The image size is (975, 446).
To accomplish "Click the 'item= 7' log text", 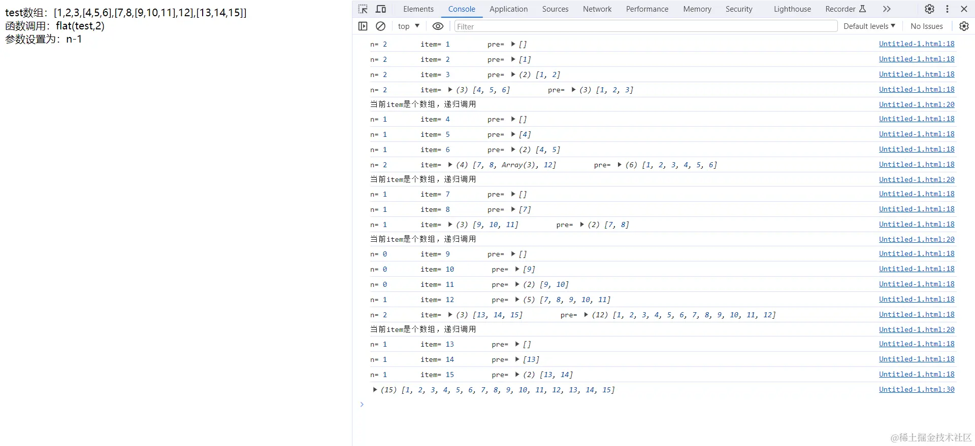I will pyautogui.click(x=435, y=194).
